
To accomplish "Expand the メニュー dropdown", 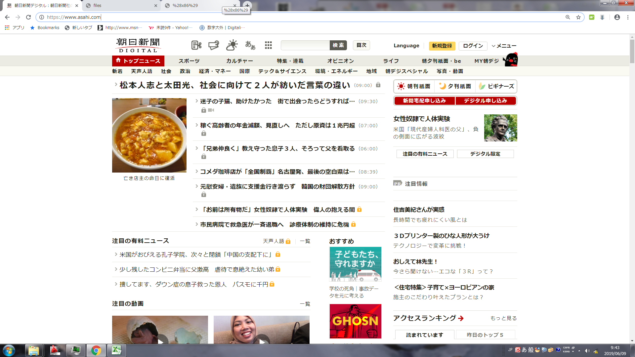I will 504,46.
